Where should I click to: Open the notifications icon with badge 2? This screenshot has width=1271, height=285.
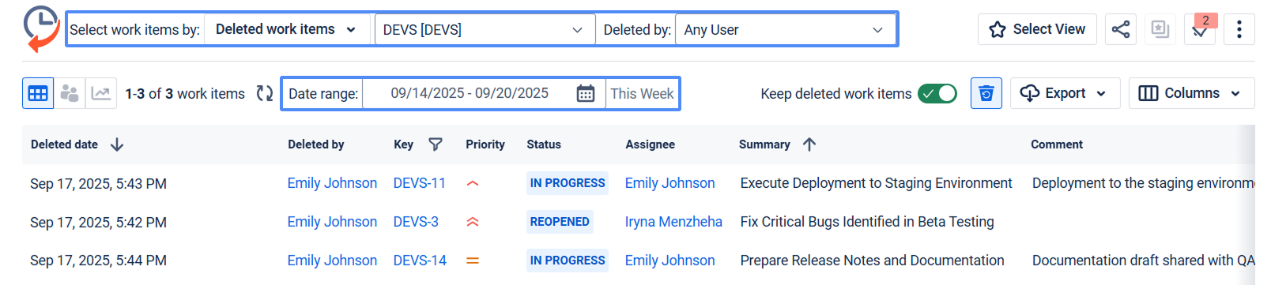1200,29
